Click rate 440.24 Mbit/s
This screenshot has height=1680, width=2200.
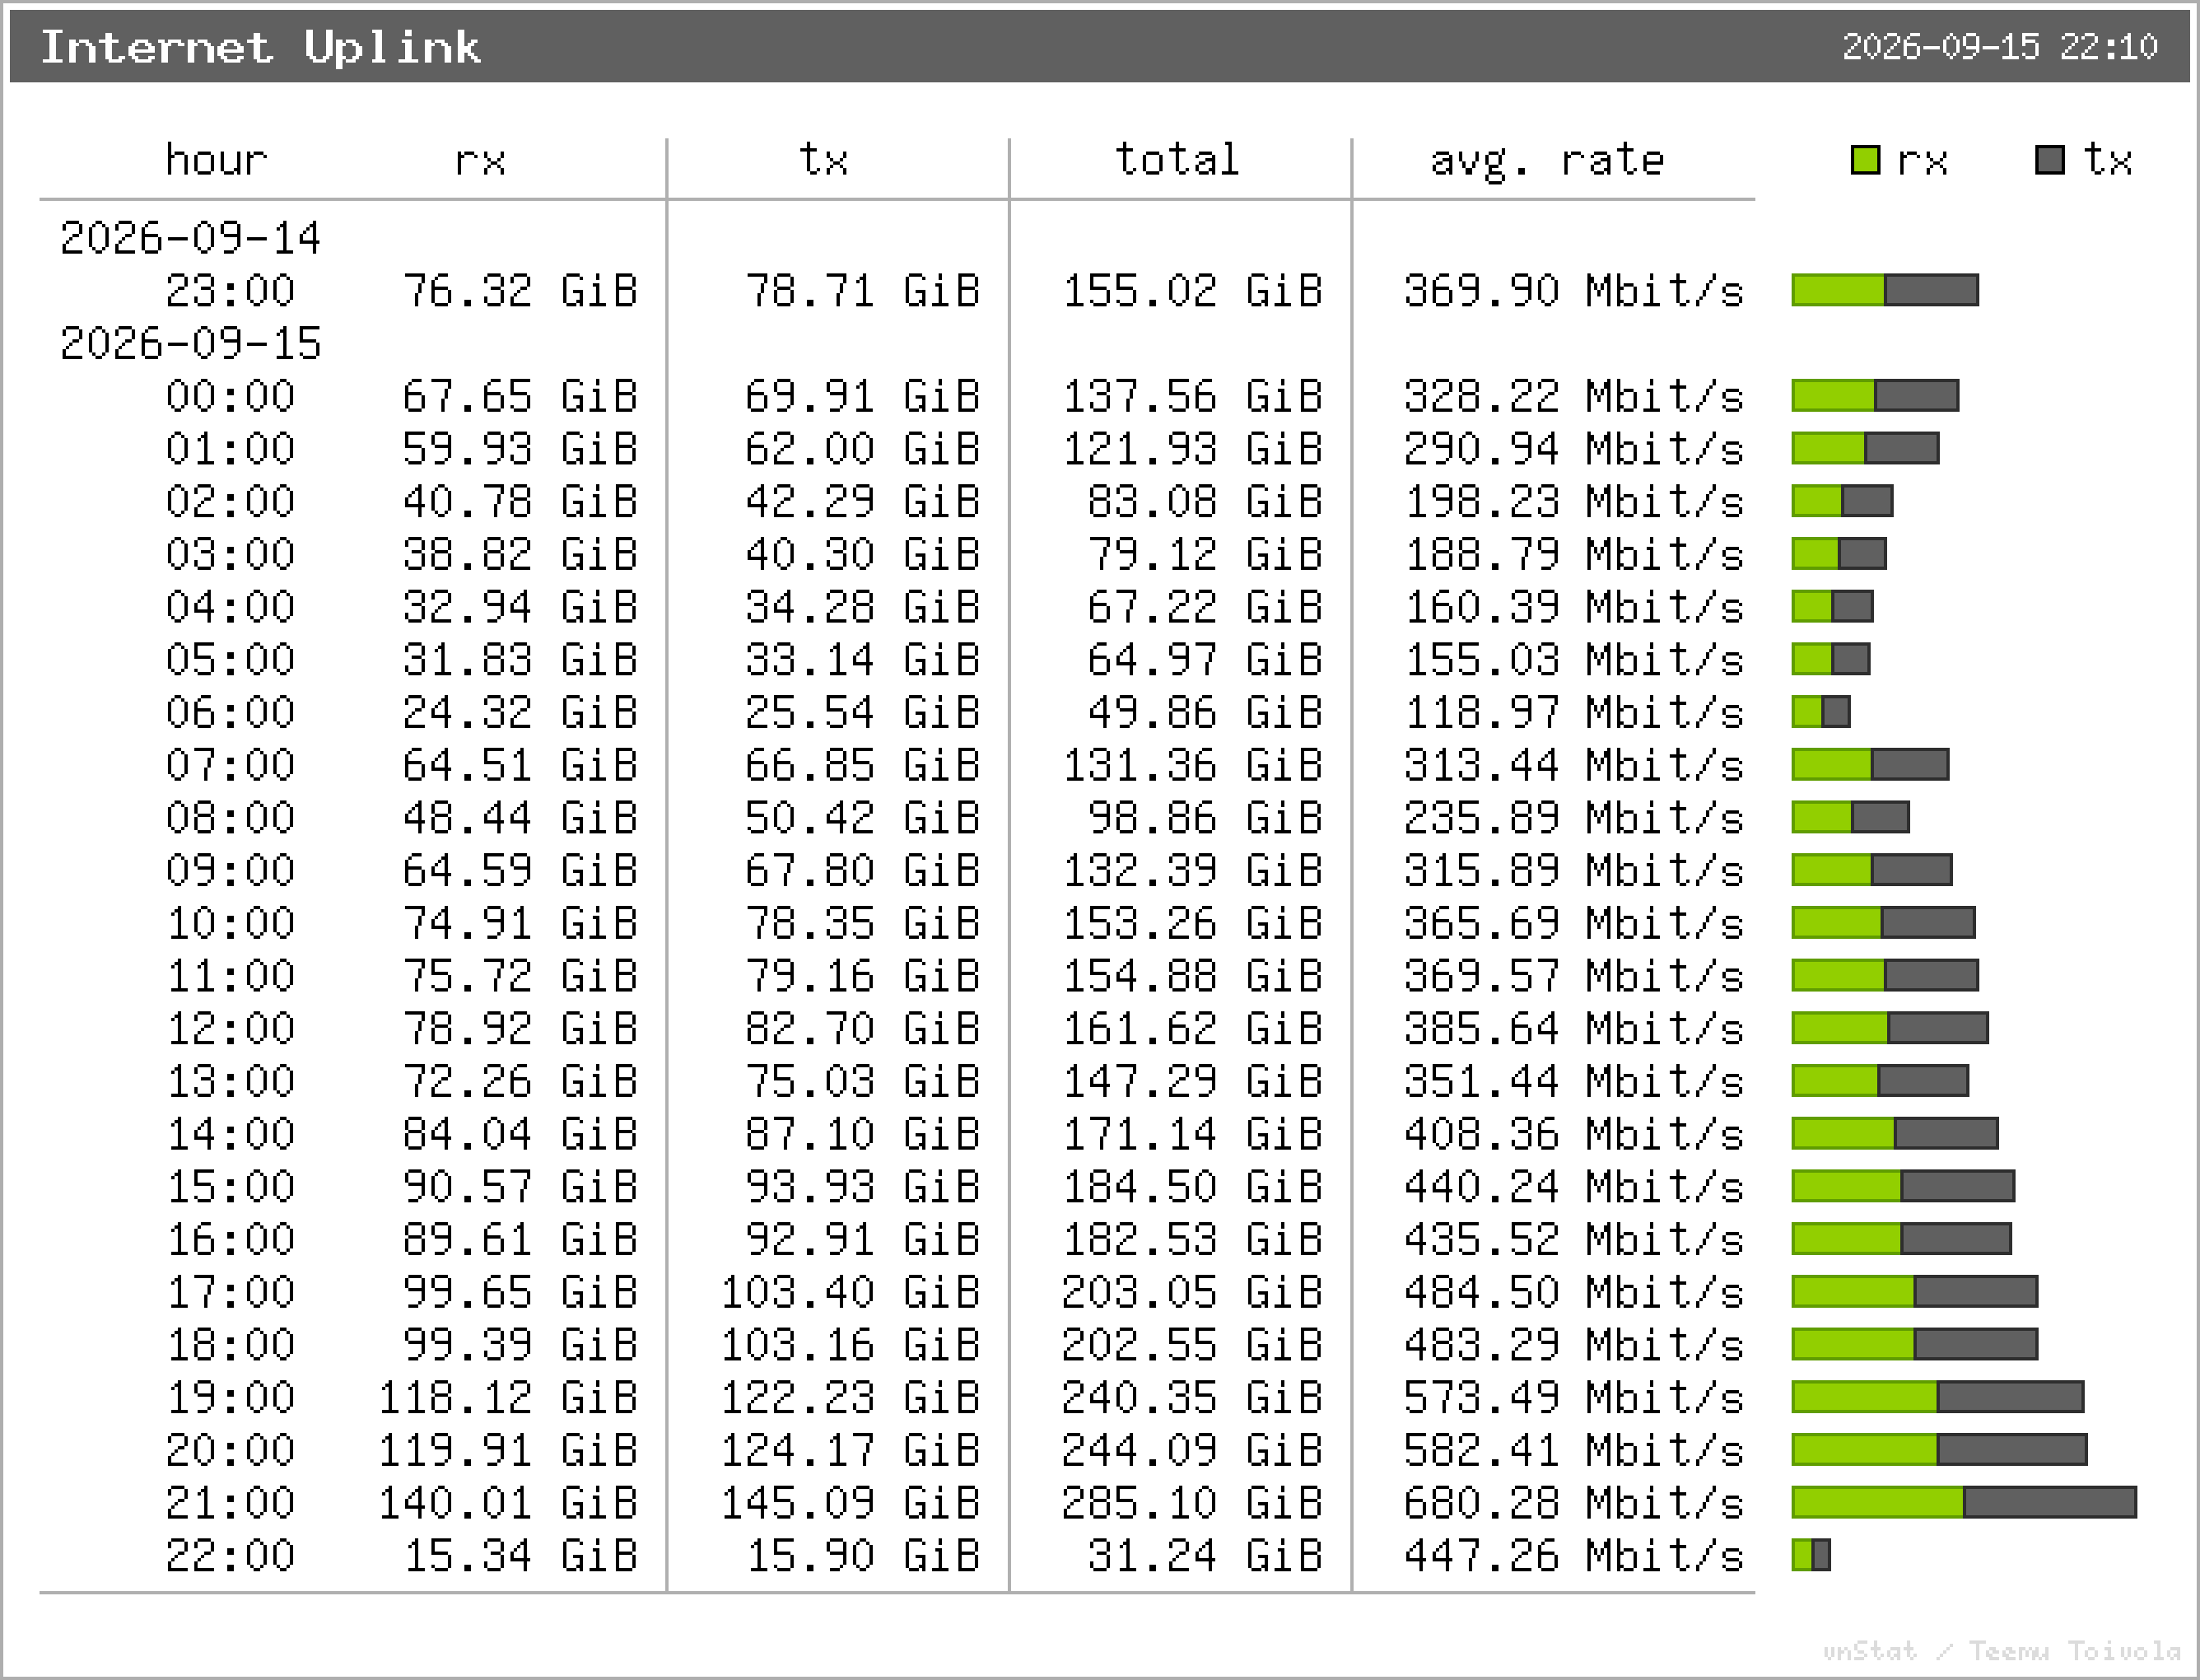point(1573,1187)
